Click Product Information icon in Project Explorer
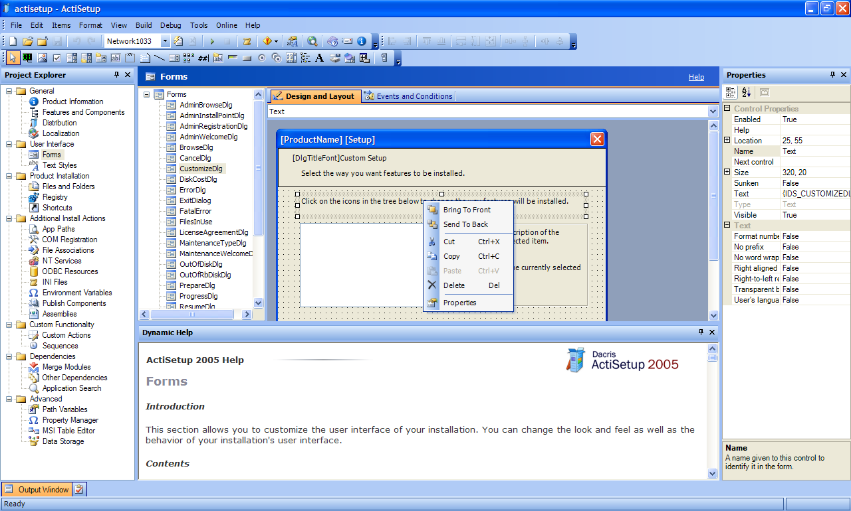The image size is (851, 511). 34,102
